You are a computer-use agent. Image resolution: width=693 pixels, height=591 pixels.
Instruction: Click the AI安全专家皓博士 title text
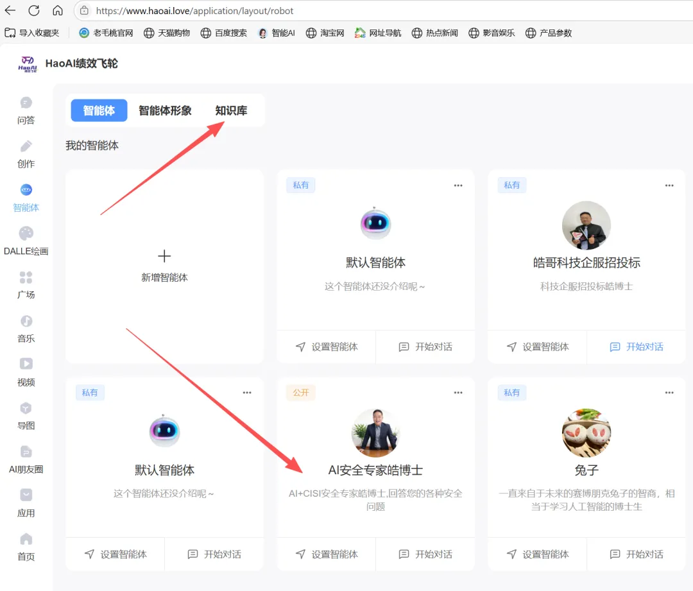point(375,470)
